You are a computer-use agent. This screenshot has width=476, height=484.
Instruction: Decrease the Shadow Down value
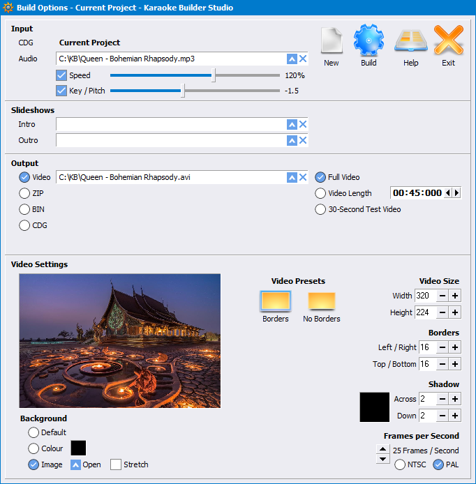(442, 416)
